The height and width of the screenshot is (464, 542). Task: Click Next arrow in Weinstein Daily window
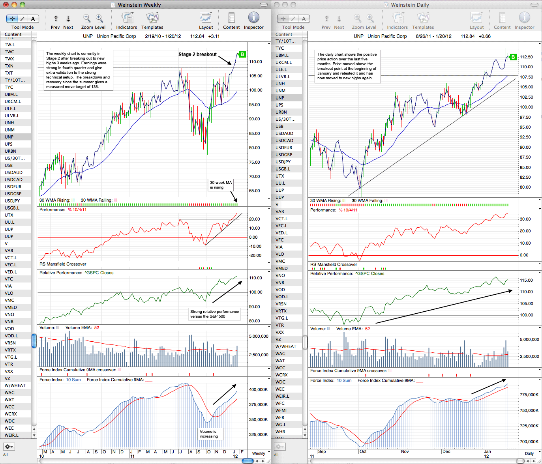pos(339,19)
